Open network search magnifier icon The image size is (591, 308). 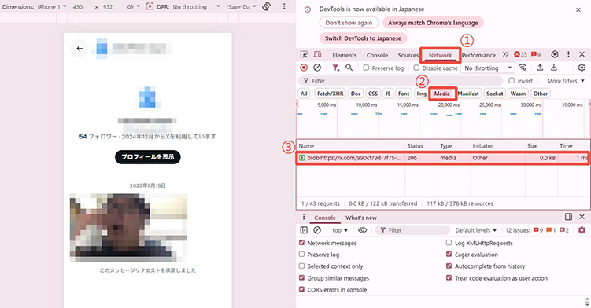click(x=349, y=68)
